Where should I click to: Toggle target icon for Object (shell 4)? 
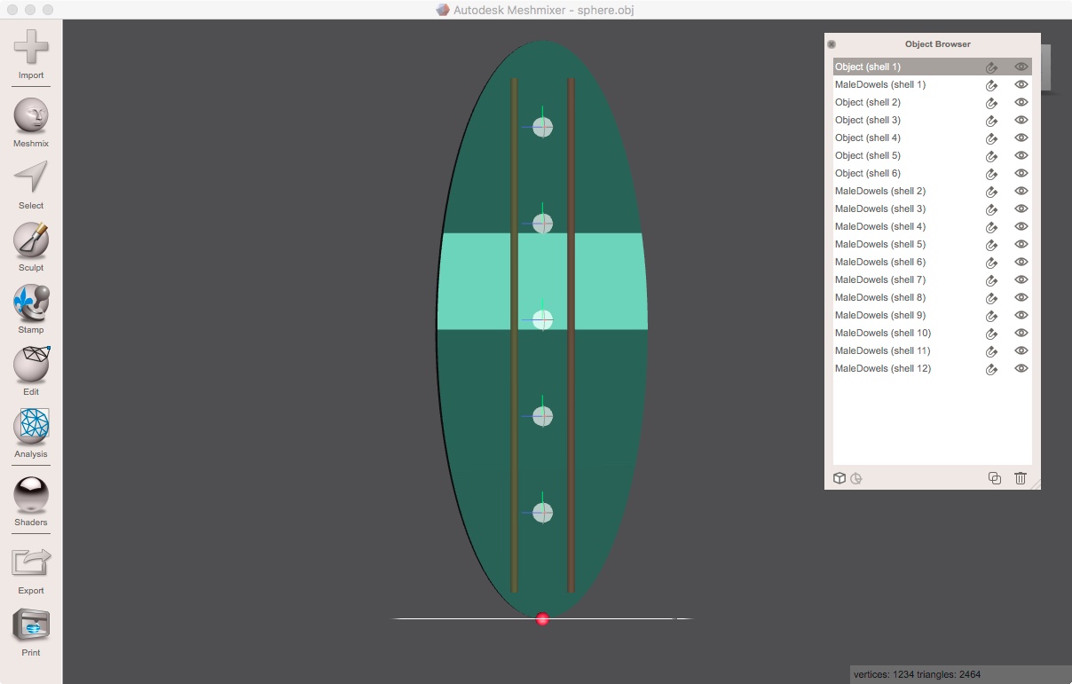coord(992,138)
